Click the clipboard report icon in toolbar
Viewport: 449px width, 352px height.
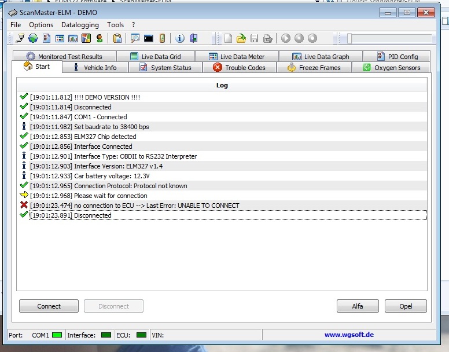(x=117, y=39)
